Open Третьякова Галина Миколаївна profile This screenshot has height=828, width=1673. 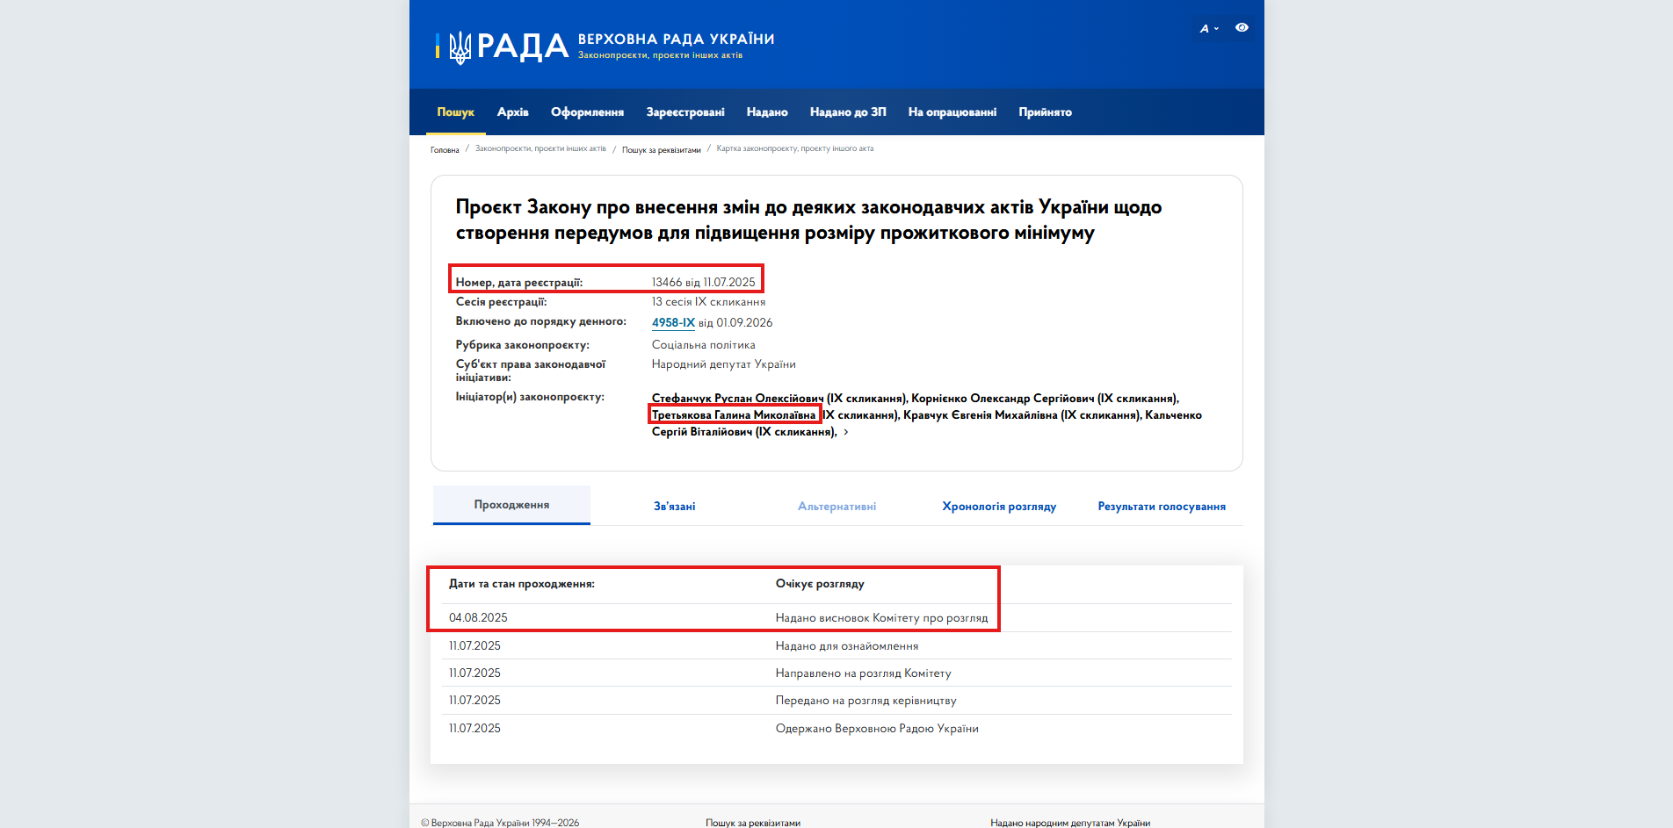point(734,414)
